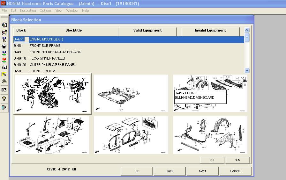Click the red P sign with green car icon

(4, 60)
